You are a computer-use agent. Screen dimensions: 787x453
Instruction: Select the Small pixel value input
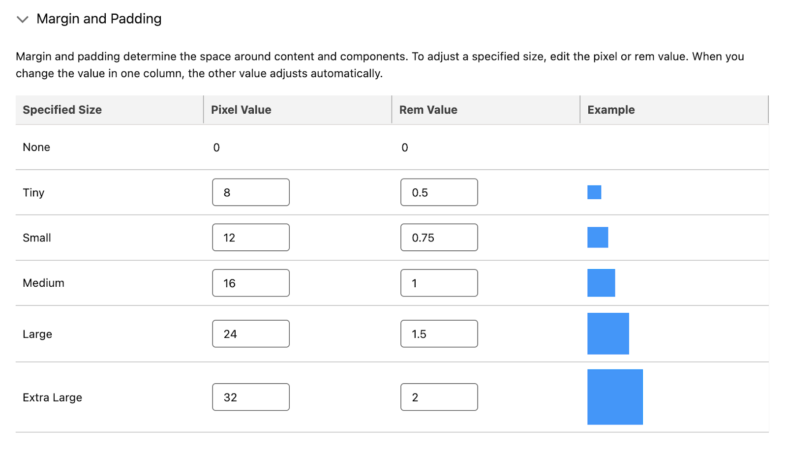251,238
